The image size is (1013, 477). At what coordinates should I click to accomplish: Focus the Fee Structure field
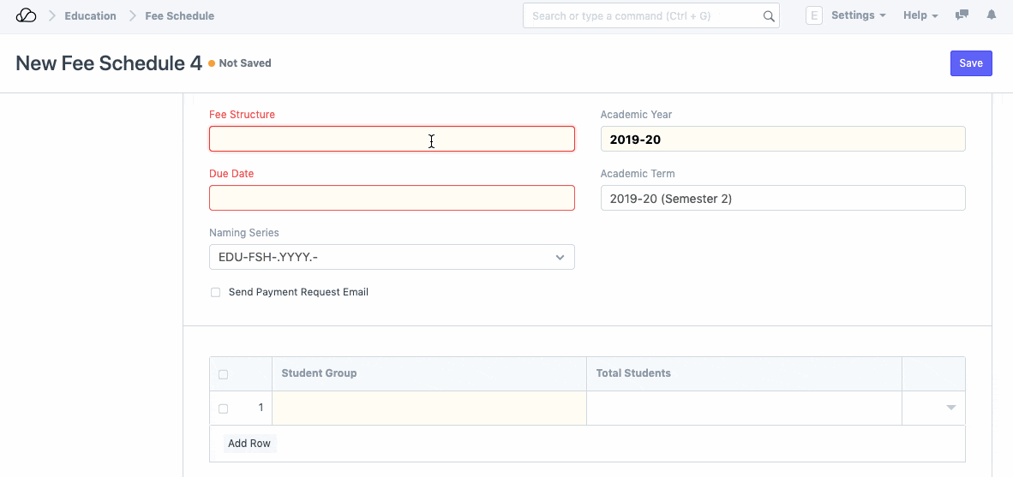pos(392,139)
